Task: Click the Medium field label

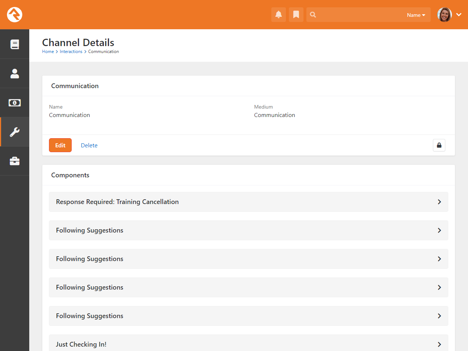Action: click(264, 107)
